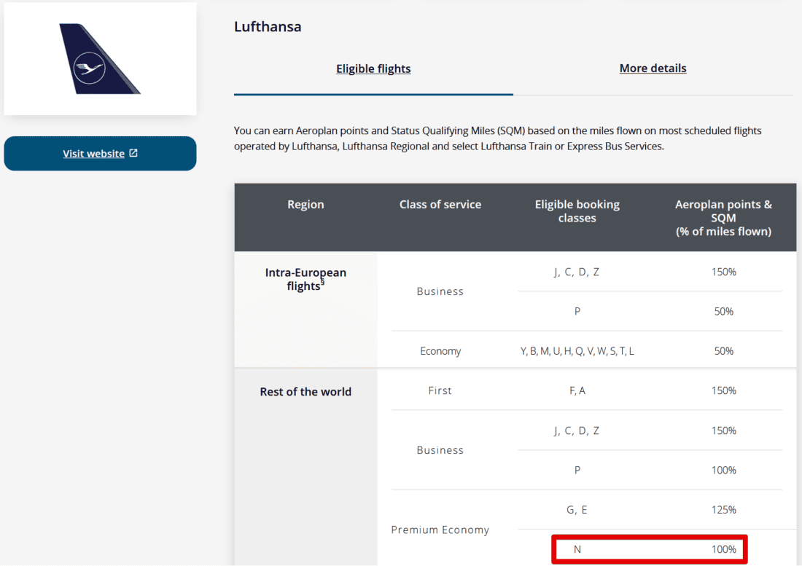Click the First class of service label
This screenshot has width=802, height=566.
(440, 390)
